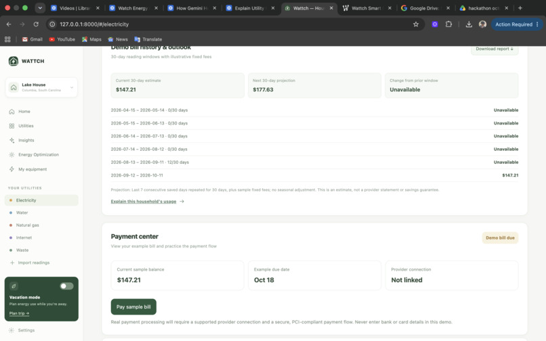Bookmark this page with star icon
Viewport: 546px width, 341px height.
(416, 24)
